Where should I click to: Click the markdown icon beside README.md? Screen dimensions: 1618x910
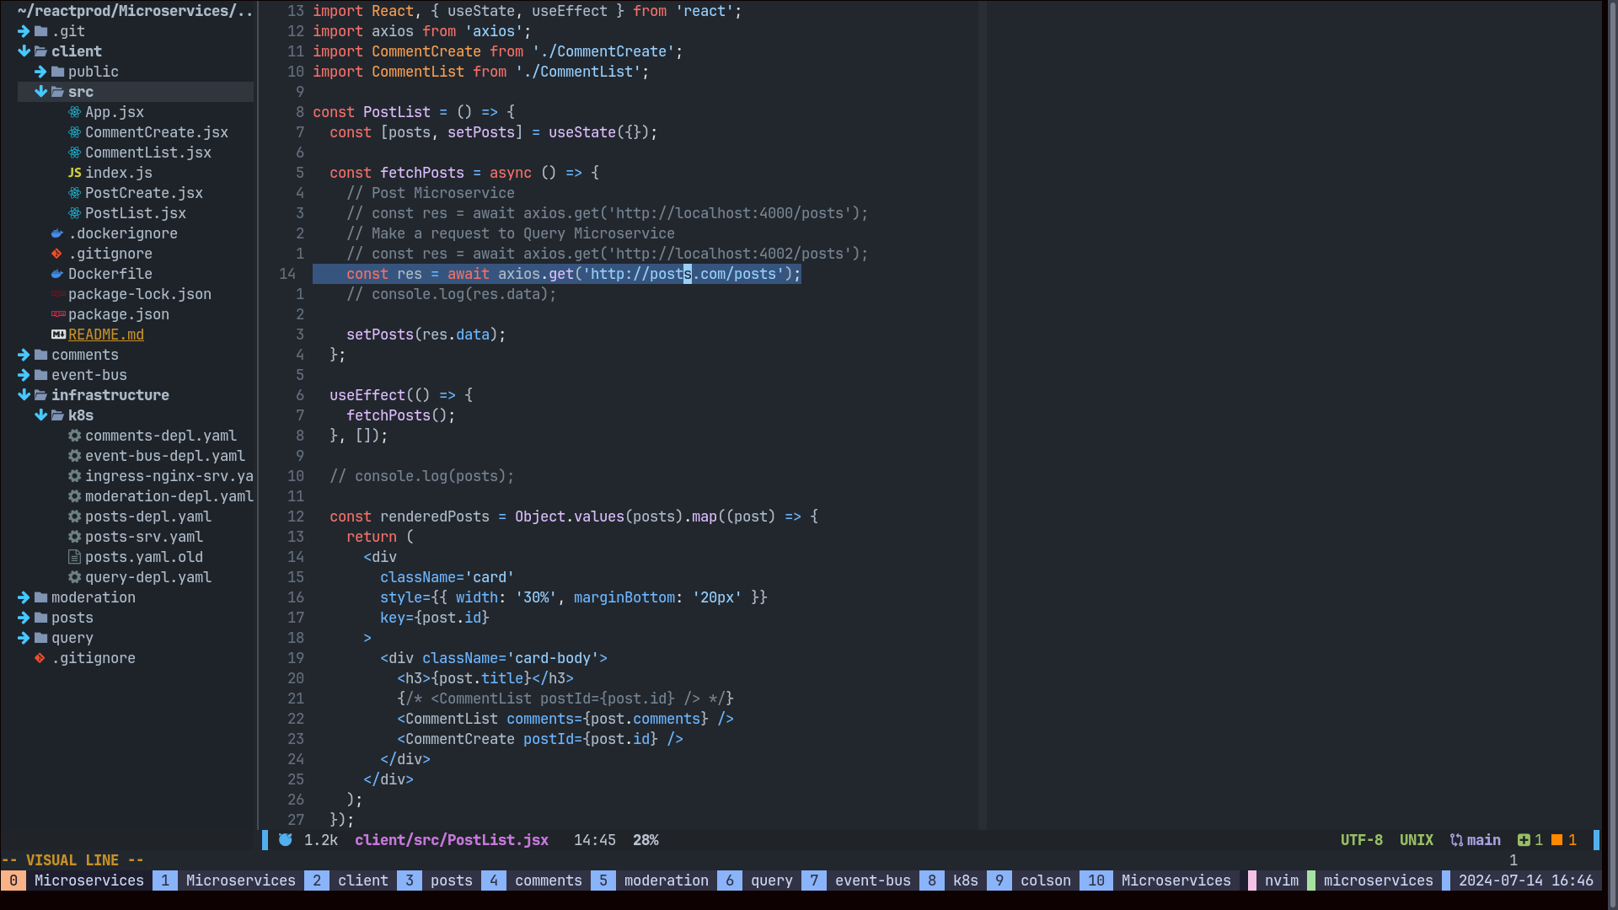58,335
